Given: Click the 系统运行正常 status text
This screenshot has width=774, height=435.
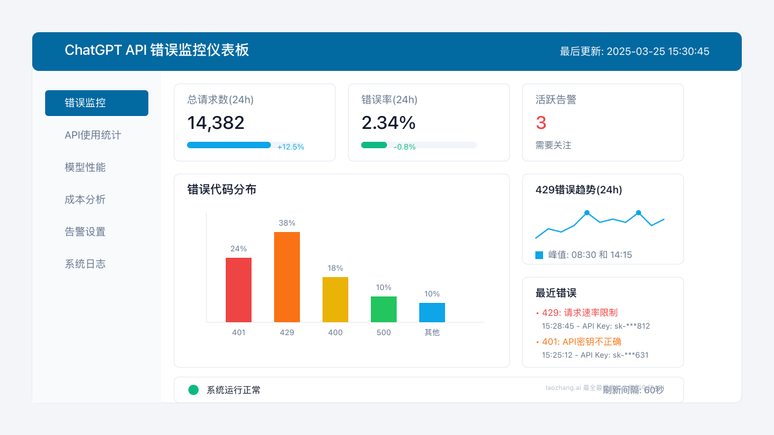Looking at the screenshot, I should click(x=233, y=390).
